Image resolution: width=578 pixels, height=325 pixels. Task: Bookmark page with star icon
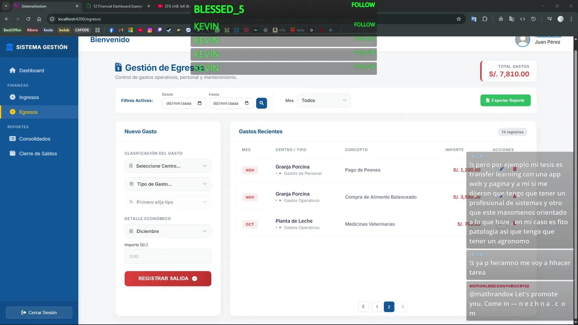coord(459,19)
